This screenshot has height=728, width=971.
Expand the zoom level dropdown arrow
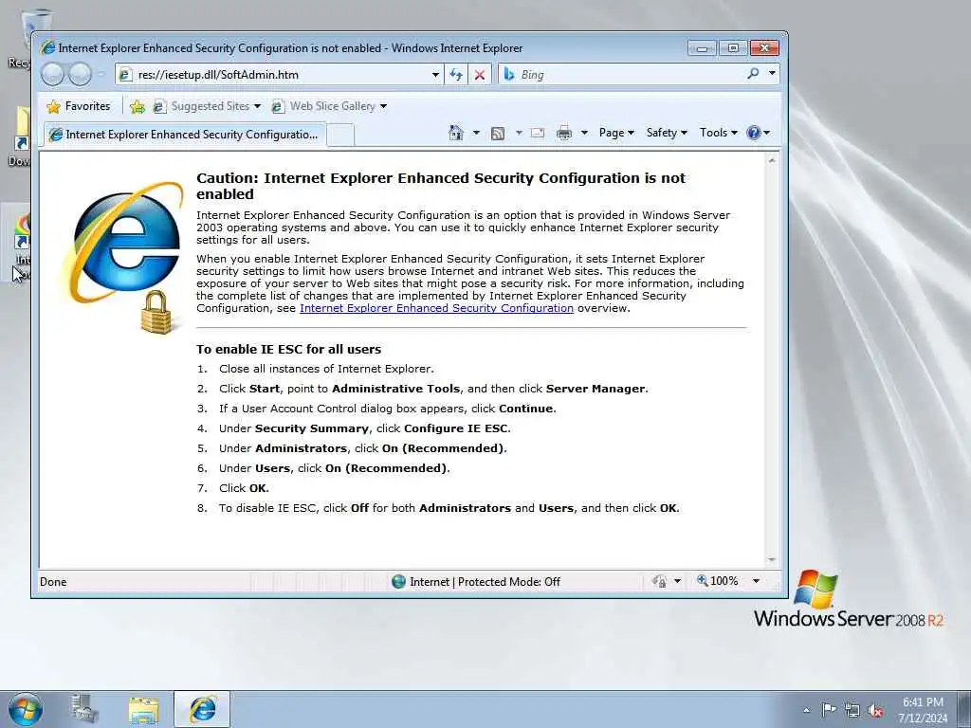pyautogui.click(x=756, y=581)
